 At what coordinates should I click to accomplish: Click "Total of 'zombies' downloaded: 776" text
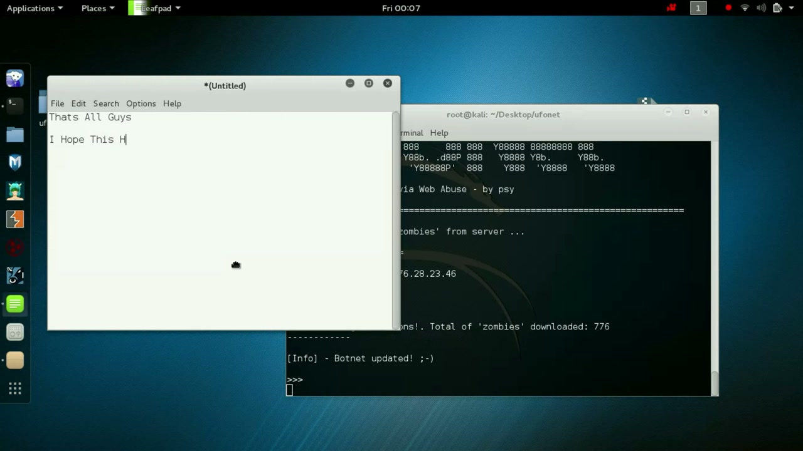pos(519,326)
